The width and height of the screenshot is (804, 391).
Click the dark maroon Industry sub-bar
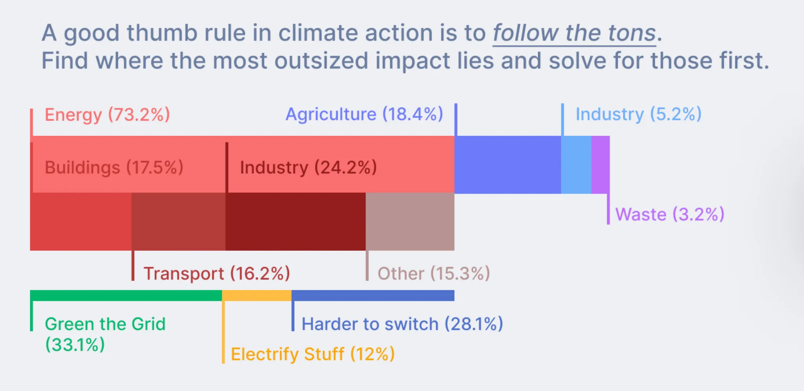point(296,221)
